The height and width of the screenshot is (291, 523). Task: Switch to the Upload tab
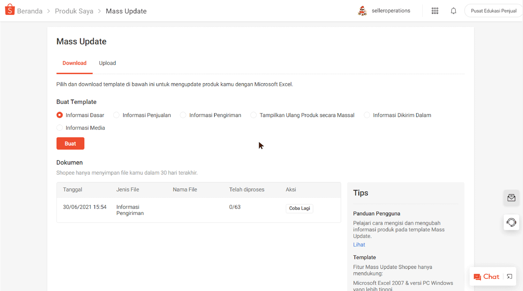click(x=107, y=63)
